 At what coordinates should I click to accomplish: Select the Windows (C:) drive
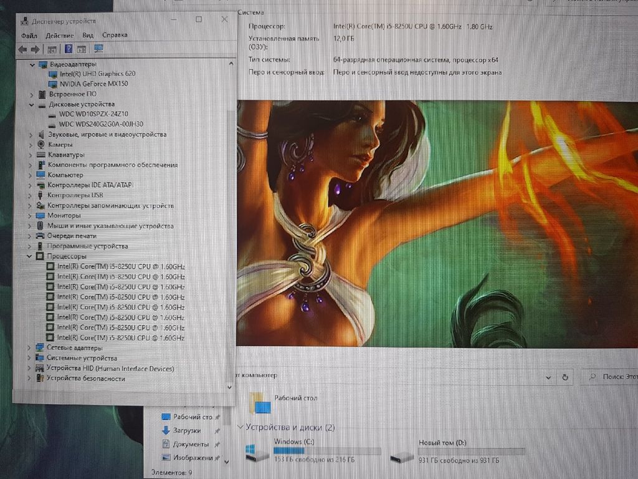pos(314,452)
